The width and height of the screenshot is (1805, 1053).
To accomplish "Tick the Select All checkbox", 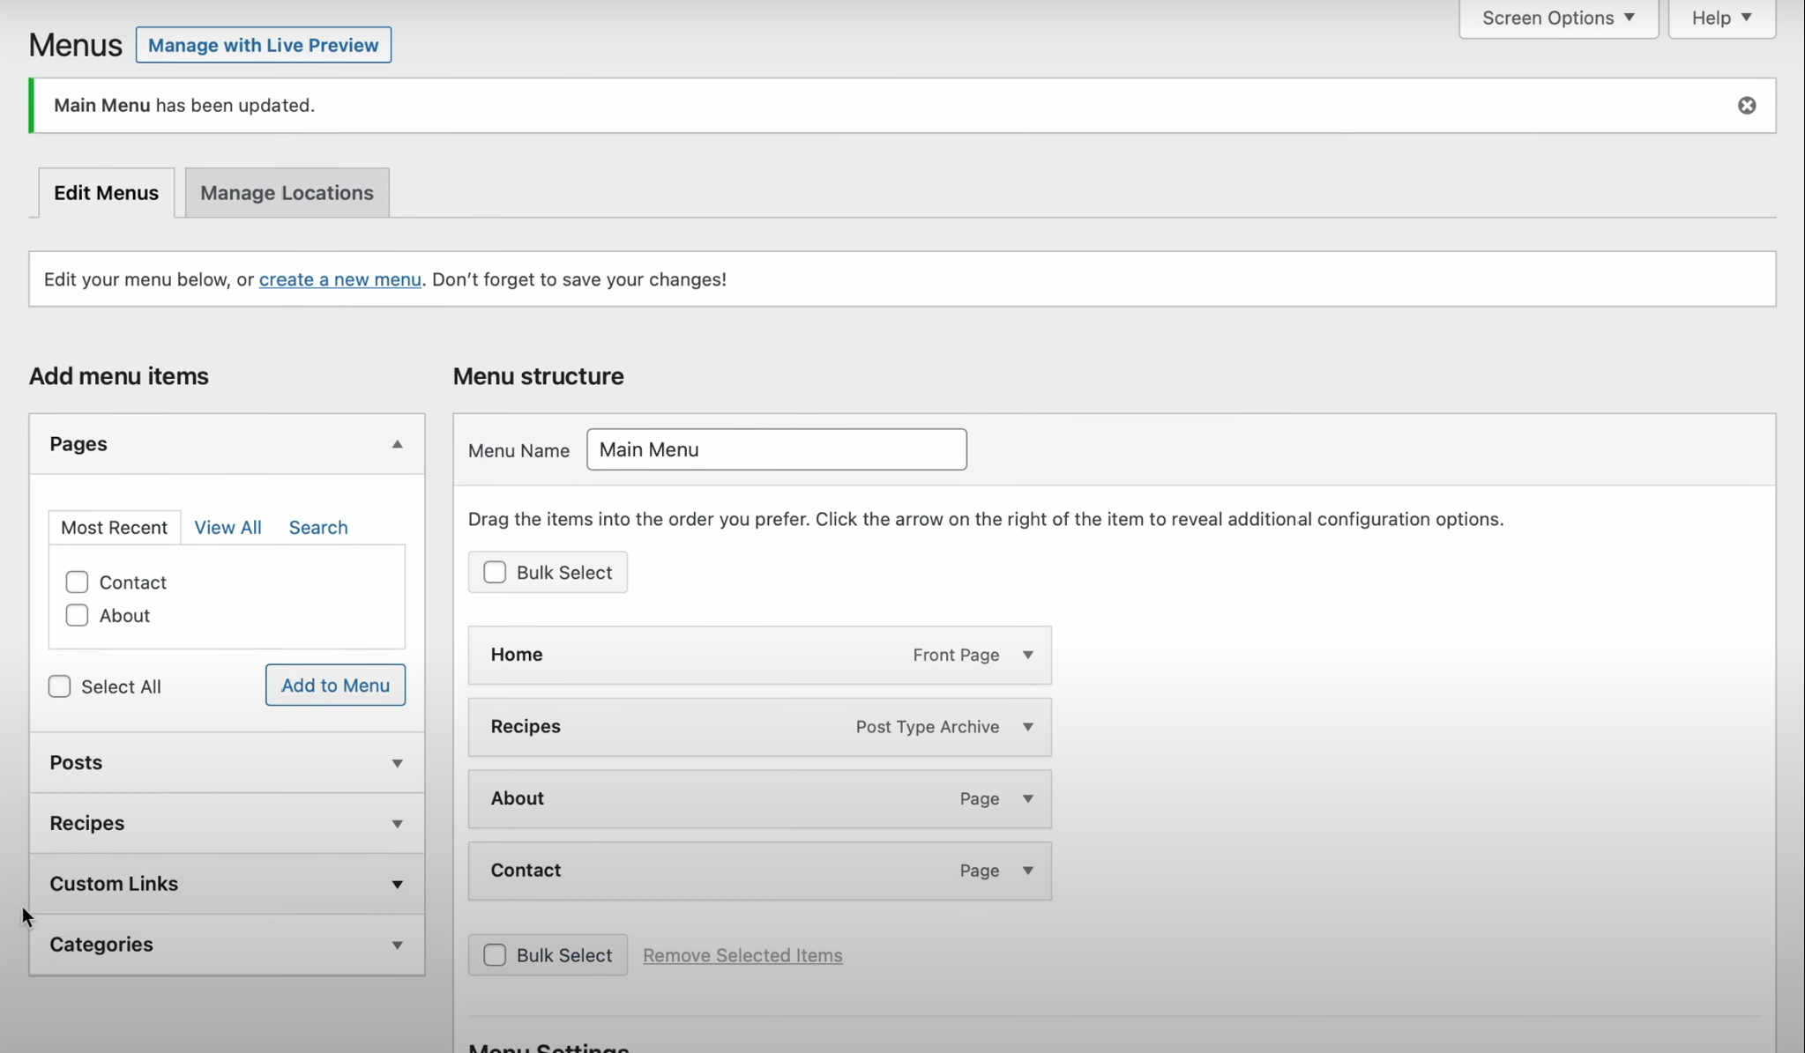I will click(x=59, y=686).
